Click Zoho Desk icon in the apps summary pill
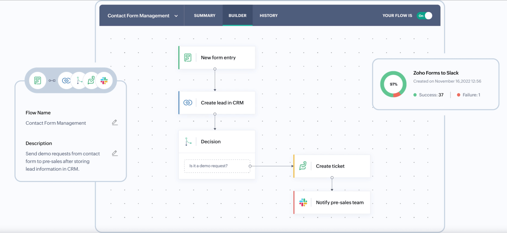507x233 pixels. tap(91, 80)
